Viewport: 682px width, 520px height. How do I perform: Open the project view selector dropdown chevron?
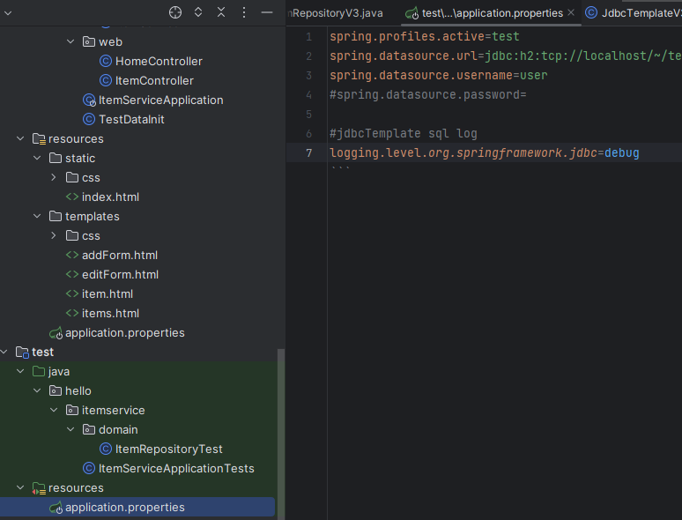tap(8, 13)
